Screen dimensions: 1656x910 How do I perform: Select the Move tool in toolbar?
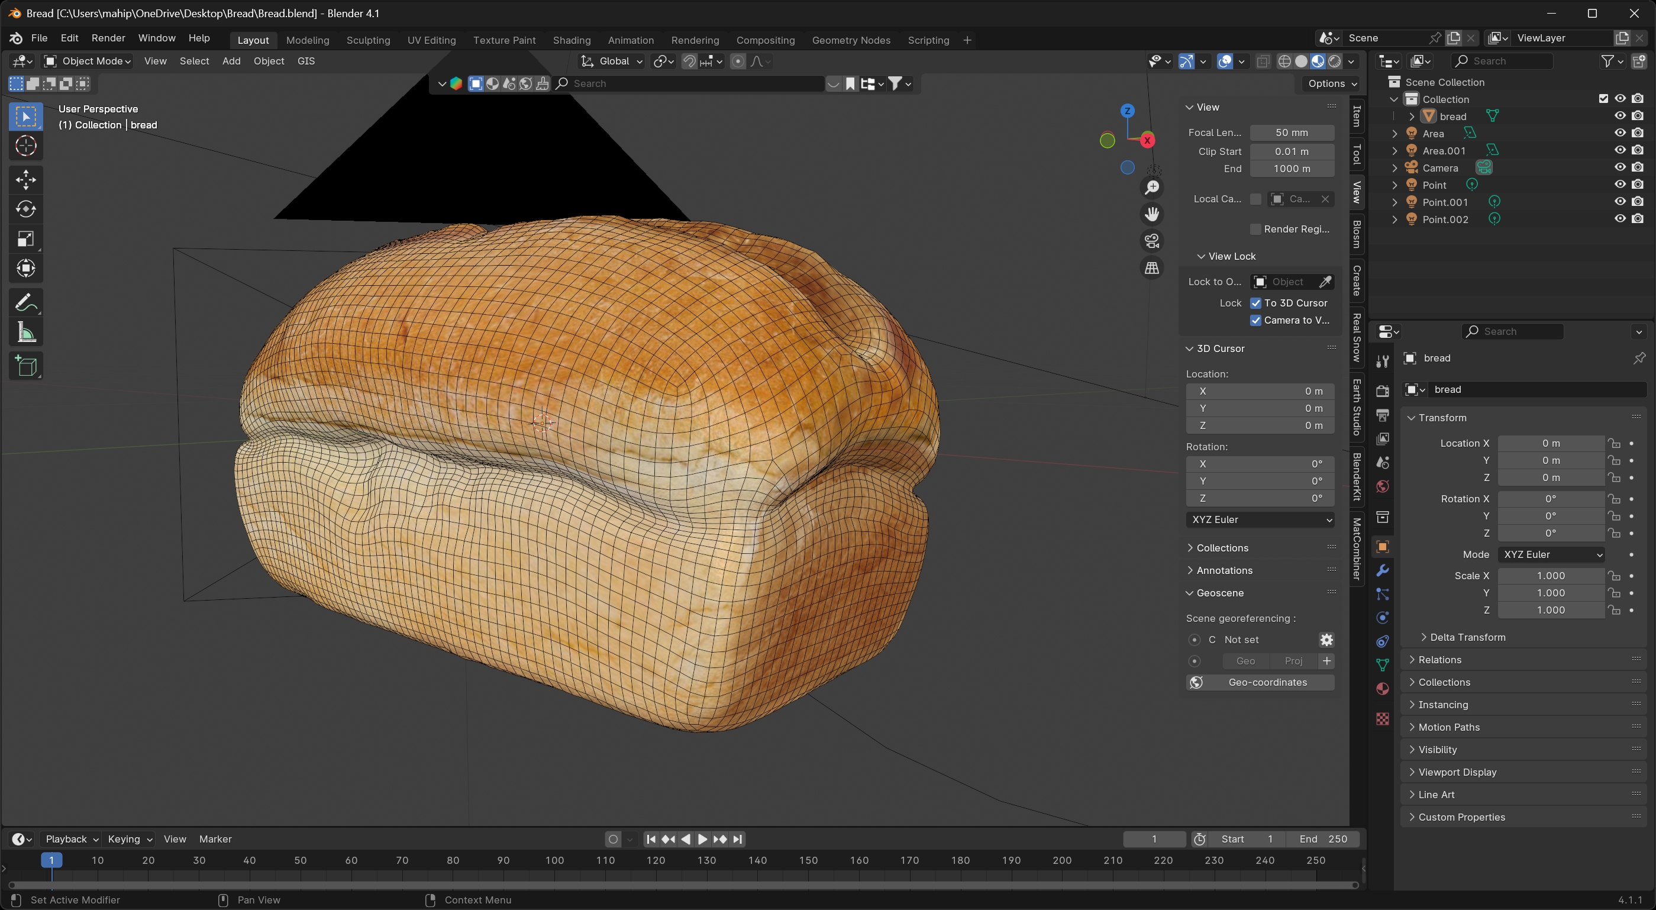click(x=25, y=179)
